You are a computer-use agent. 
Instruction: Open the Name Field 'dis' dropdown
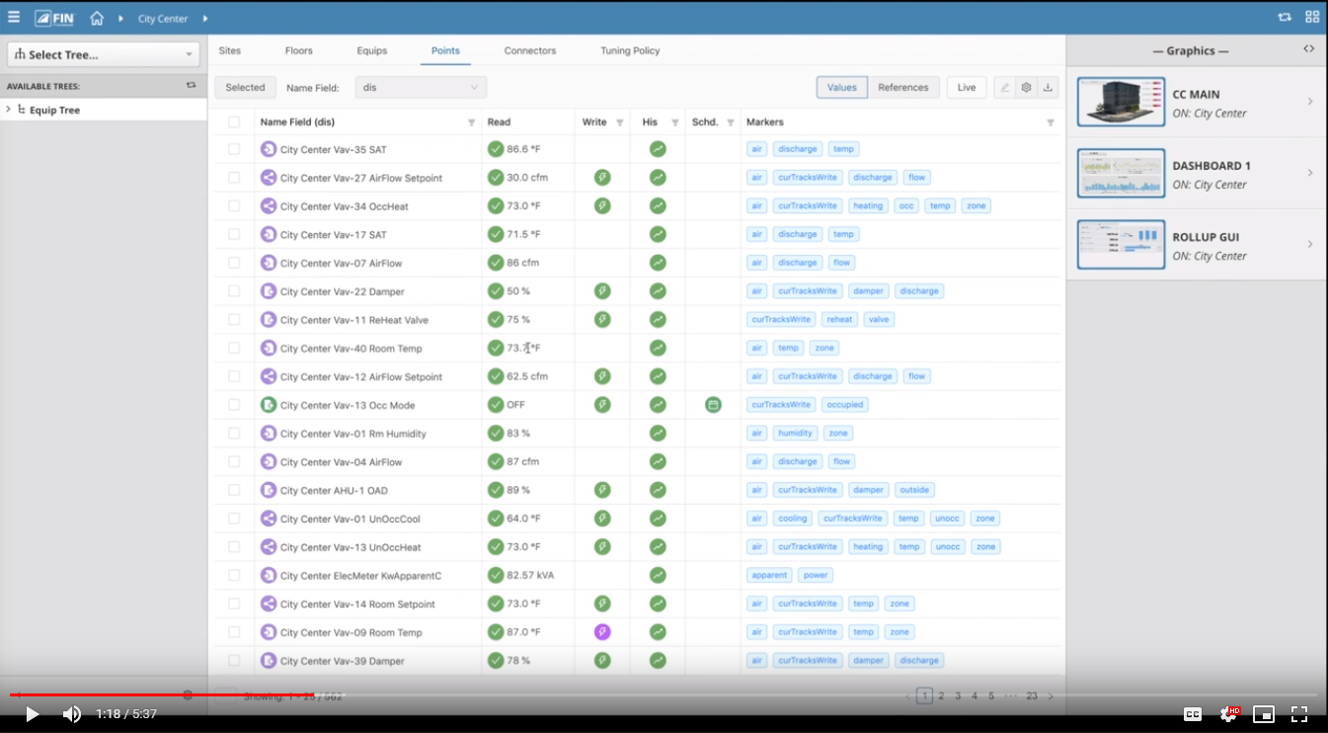coord(421,87)
